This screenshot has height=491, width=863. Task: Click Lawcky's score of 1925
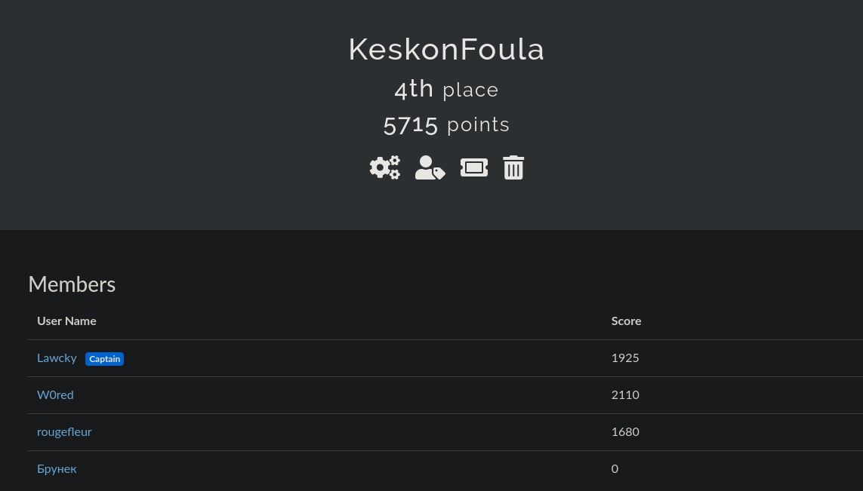tap(625, 358)
